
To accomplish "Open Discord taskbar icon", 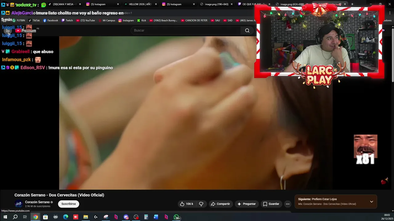I will point(126,217).
